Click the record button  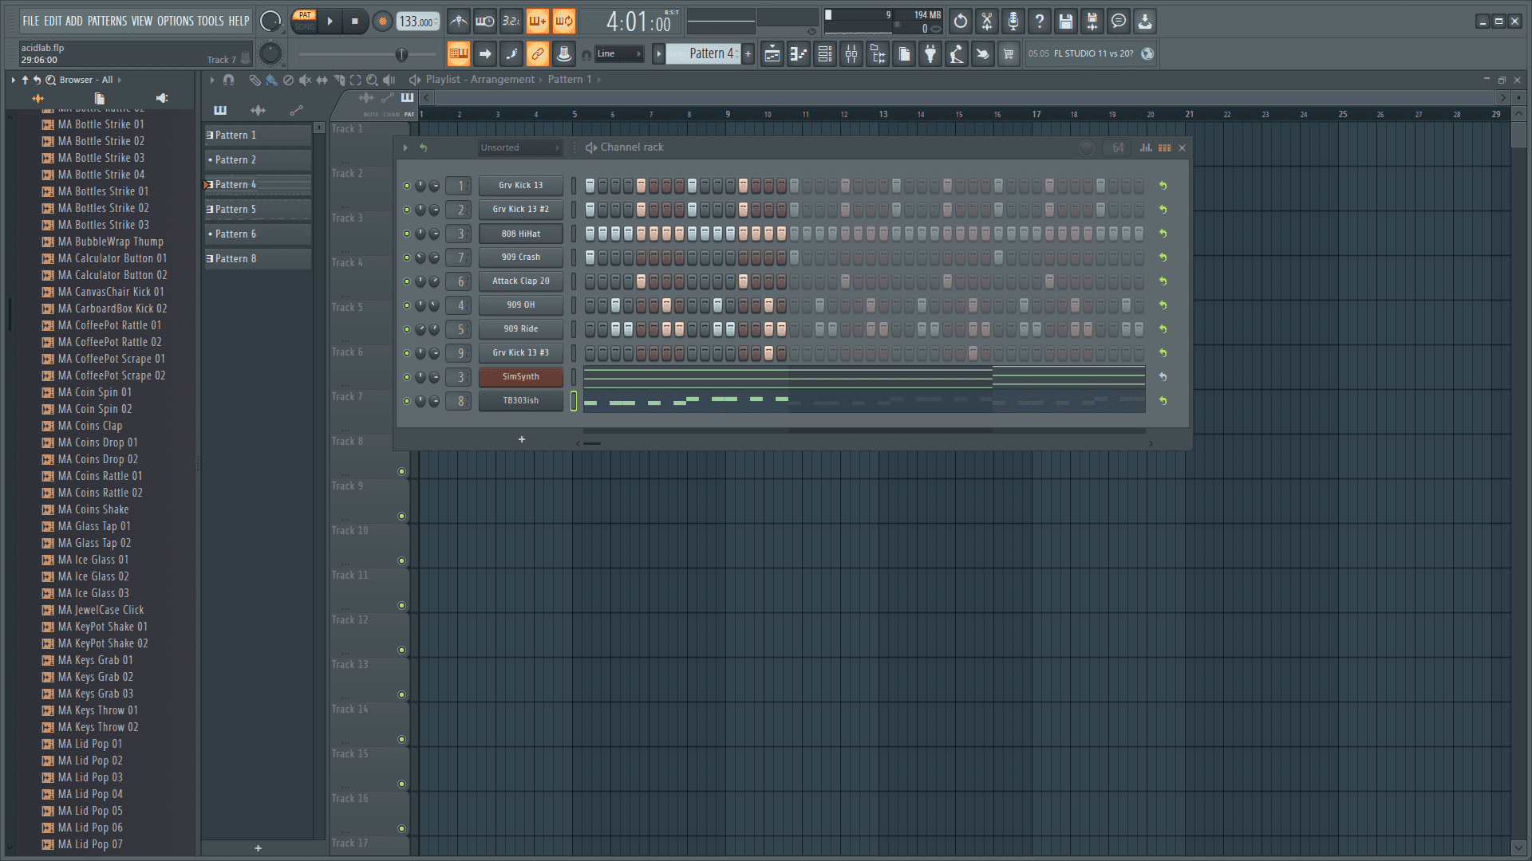pos(382,22)
